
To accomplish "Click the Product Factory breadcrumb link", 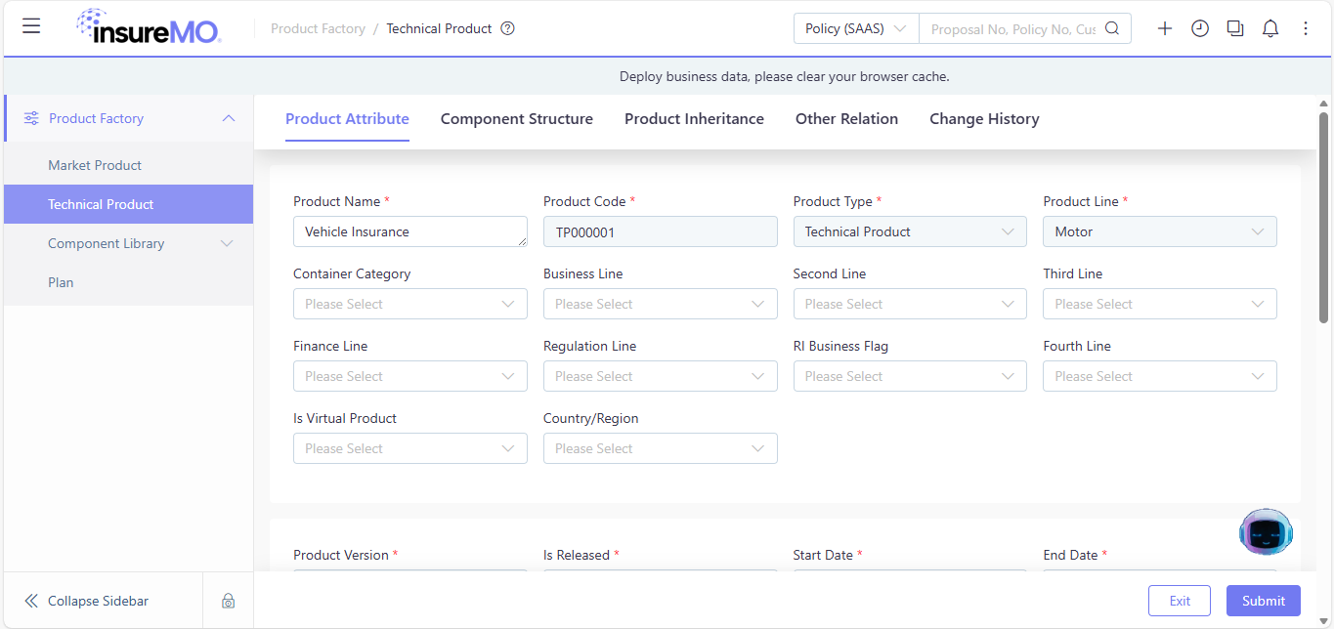I will [x=318, y=28].
